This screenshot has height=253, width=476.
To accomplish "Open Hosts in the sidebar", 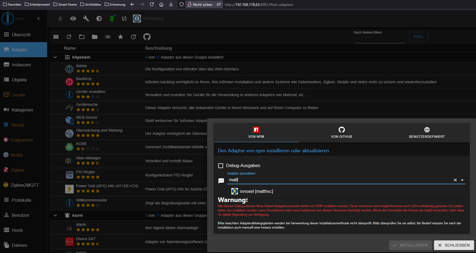I will coord(23,230).
